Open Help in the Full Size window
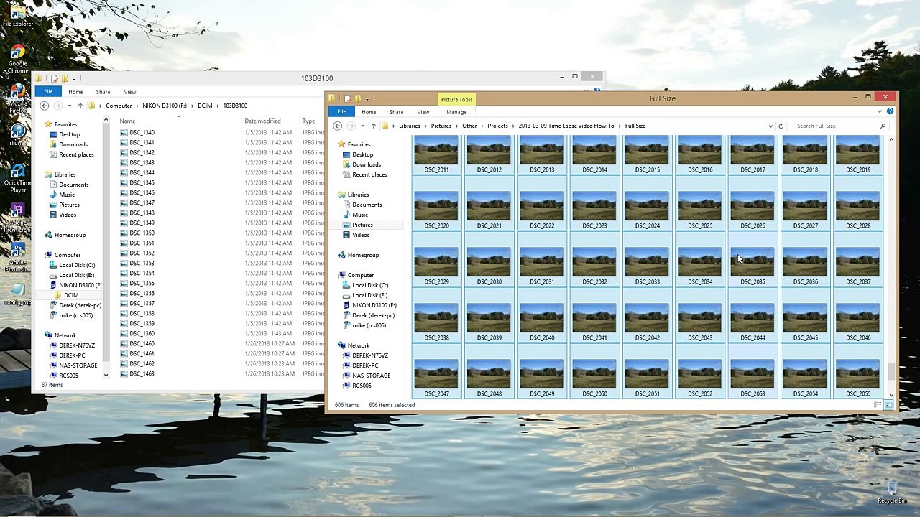 (x=890, y=111)
